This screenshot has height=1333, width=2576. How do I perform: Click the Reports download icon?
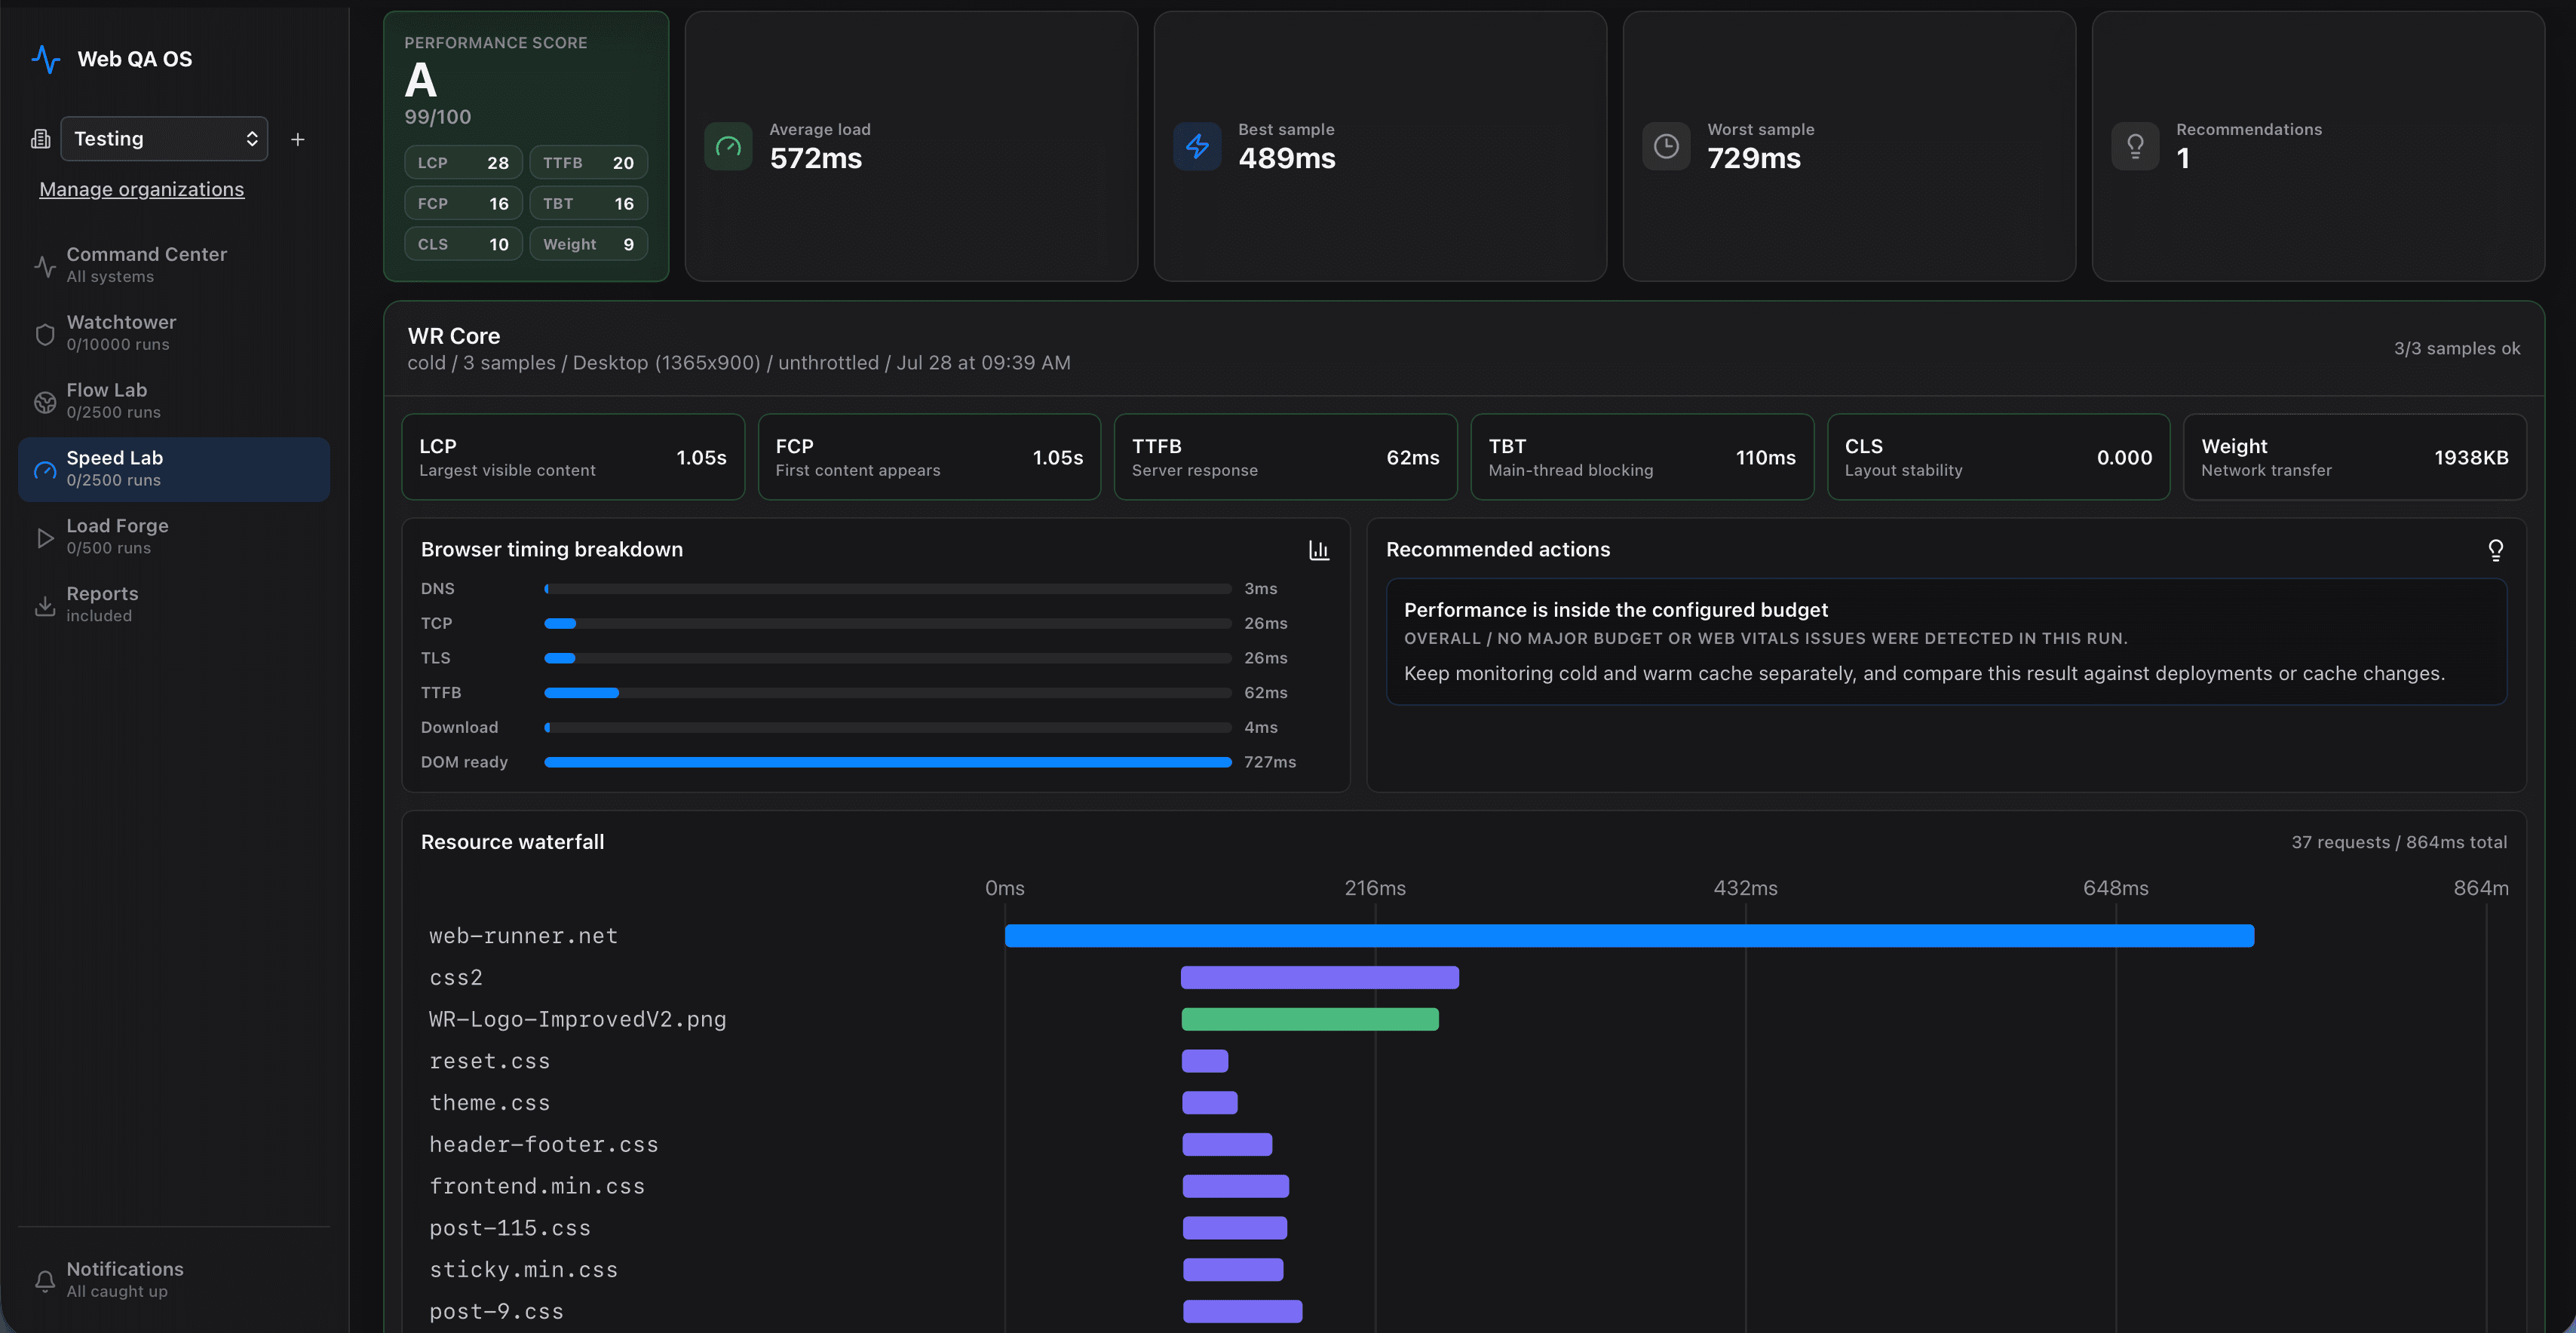point(45,606)
